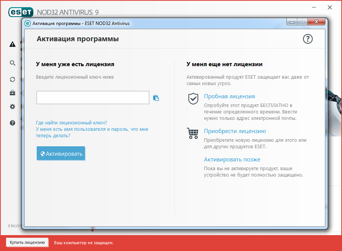The image size is (342, 251).
Task: Click the shopping cart icon
Action: click(x=193, y=133)
